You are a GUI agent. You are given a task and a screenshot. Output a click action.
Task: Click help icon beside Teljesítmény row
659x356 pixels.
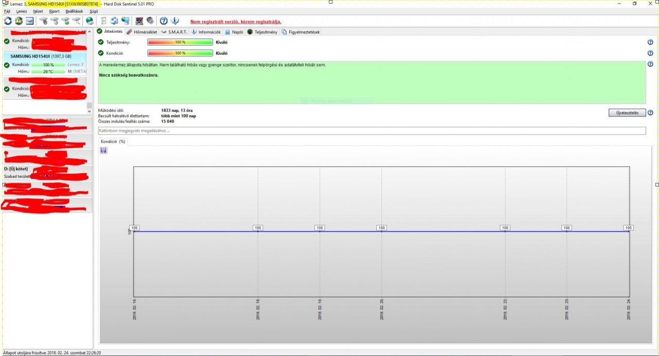point(650,42)
